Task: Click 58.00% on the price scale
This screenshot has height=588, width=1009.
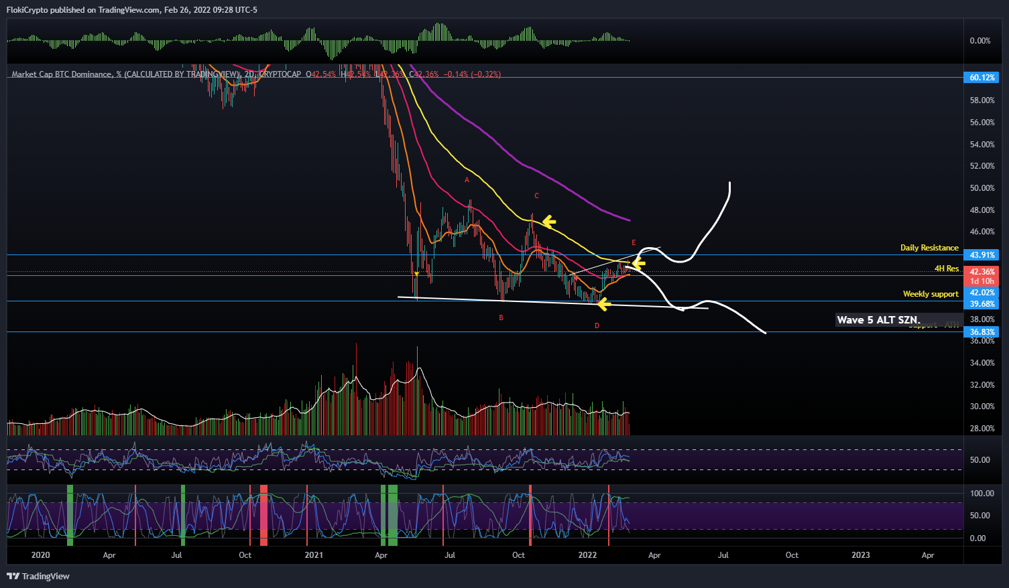Action: click(x=982, y=100)
